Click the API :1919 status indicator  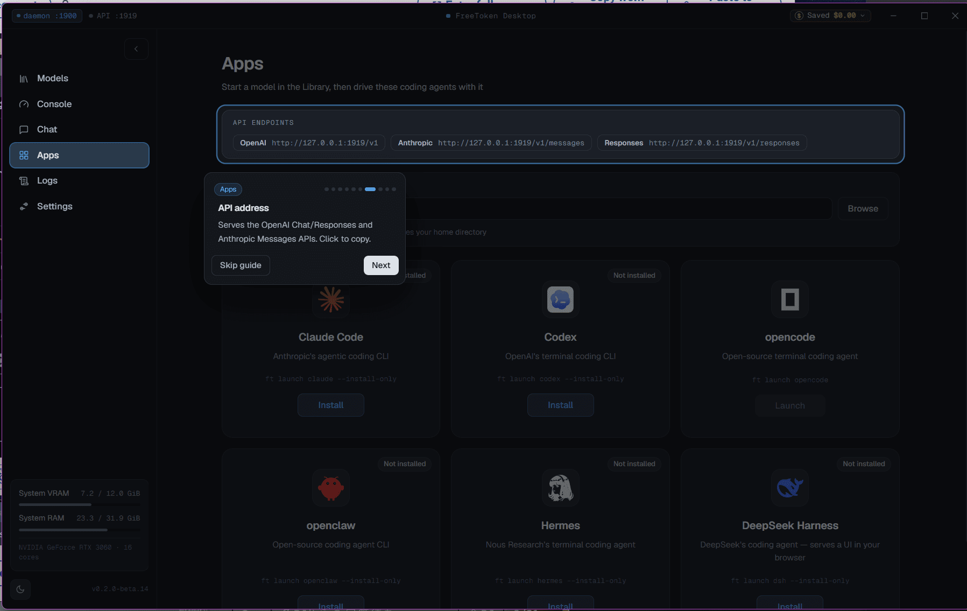coord(113,16)
